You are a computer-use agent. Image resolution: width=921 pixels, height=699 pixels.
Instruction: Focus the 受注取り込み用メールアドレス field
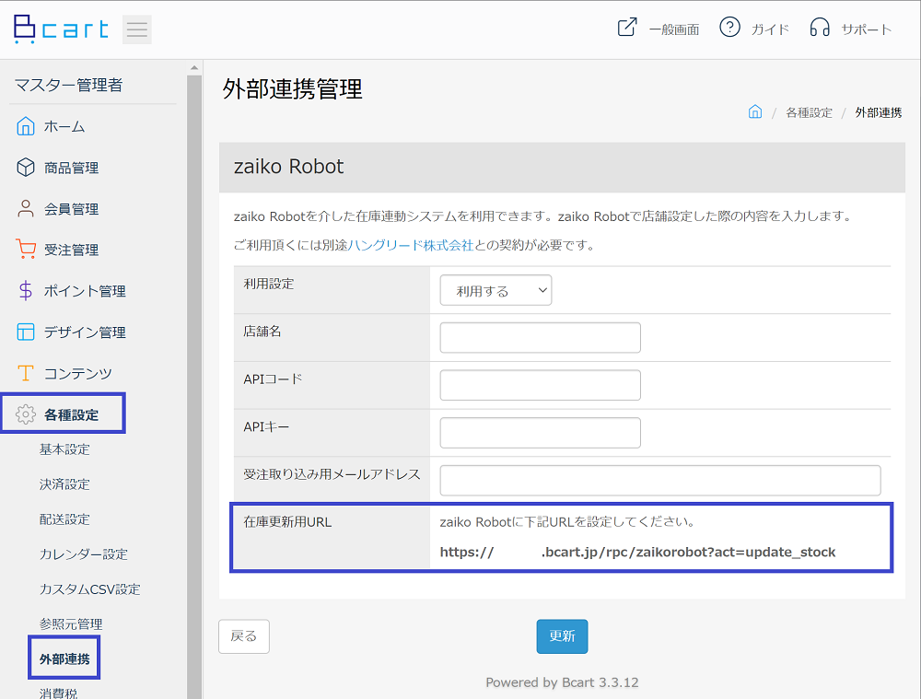click(x=660, y=481)
